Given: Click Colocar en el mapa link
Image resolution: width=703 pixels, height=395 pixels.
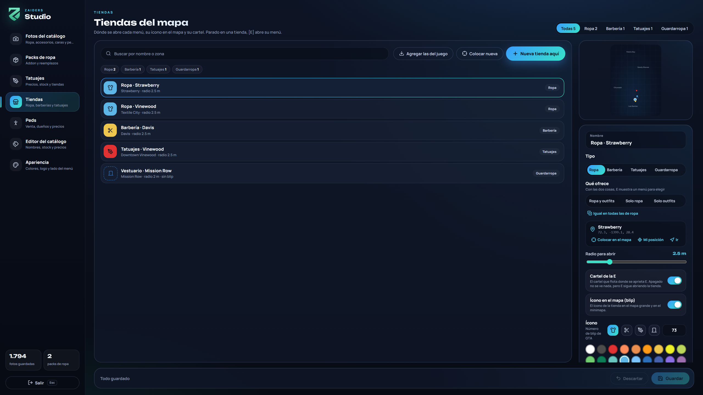Looking at the screenshot, I should click(611, 240).
